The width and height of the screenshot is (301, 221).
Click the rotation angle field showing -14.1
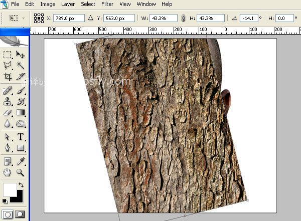(x=249, y=18)
